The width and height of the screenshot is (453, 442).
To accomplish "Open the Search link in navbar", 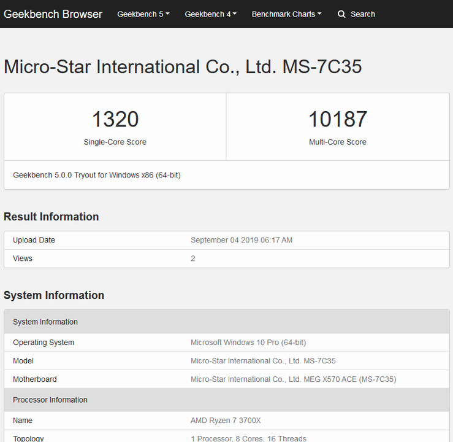I will (362, 14).
